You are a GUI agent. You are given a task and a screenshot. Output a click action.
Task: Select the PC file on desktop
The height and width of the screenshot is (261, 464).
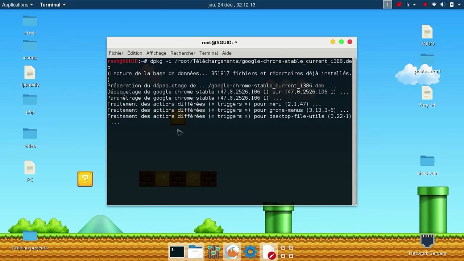click(x=30, y=171)
